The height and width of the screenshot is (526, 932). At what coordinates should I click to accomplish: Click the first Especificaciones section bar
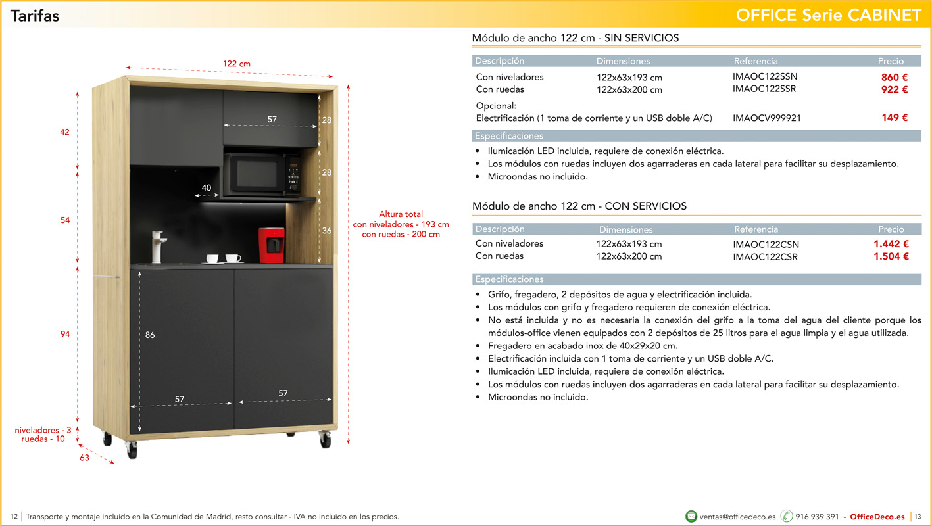697,136
